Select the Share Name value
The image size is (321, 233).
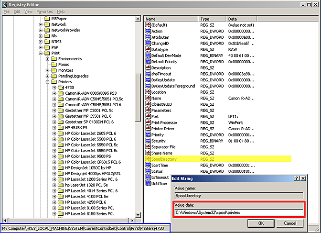(162, 153)
